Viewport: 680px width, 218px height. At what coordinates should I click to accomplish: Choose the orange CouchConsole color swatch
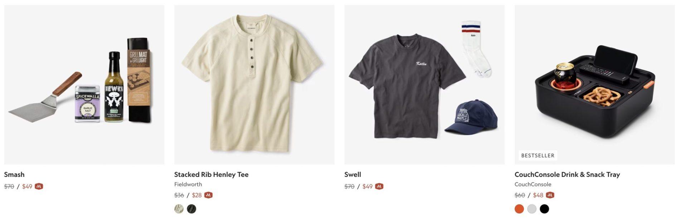[x=519, y=209]
